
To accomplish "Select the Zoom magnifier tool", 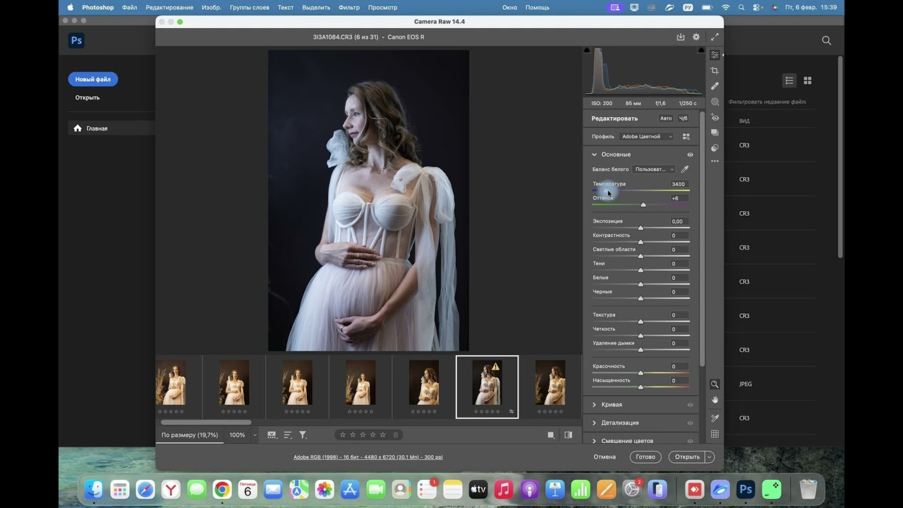I will click(715, 385).
